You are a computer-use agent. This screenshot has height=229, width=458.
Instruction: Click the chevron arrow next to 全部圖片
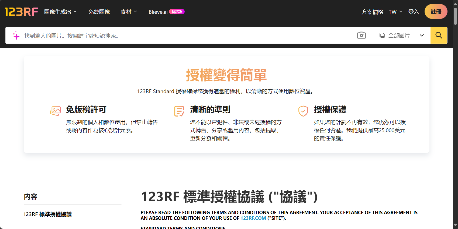(422, 36)
